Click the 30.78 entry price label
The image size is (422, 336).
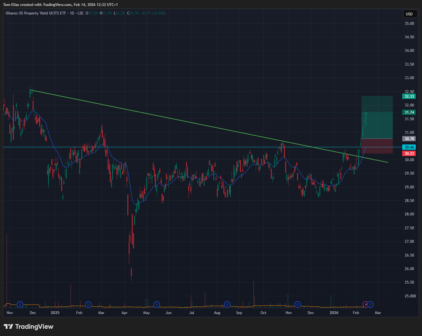click(409, 138)
